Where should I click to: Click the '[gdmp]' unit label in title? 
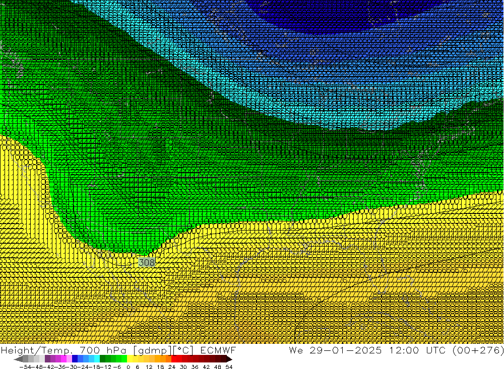tap(153, 350)
